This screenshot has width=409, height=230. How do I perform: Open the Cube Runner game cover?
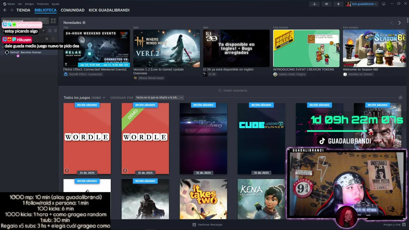click(261, 139)
